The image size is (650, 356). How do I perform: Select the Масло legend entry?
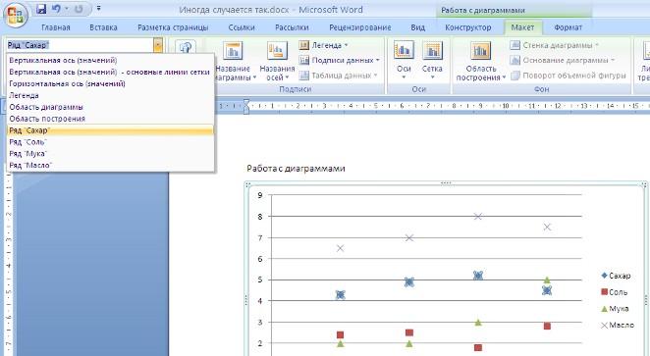point(618,325)
